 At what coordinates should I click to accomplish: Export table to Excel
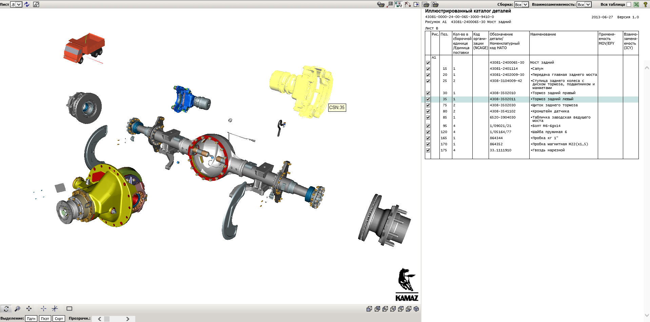[x=636, y=4]
